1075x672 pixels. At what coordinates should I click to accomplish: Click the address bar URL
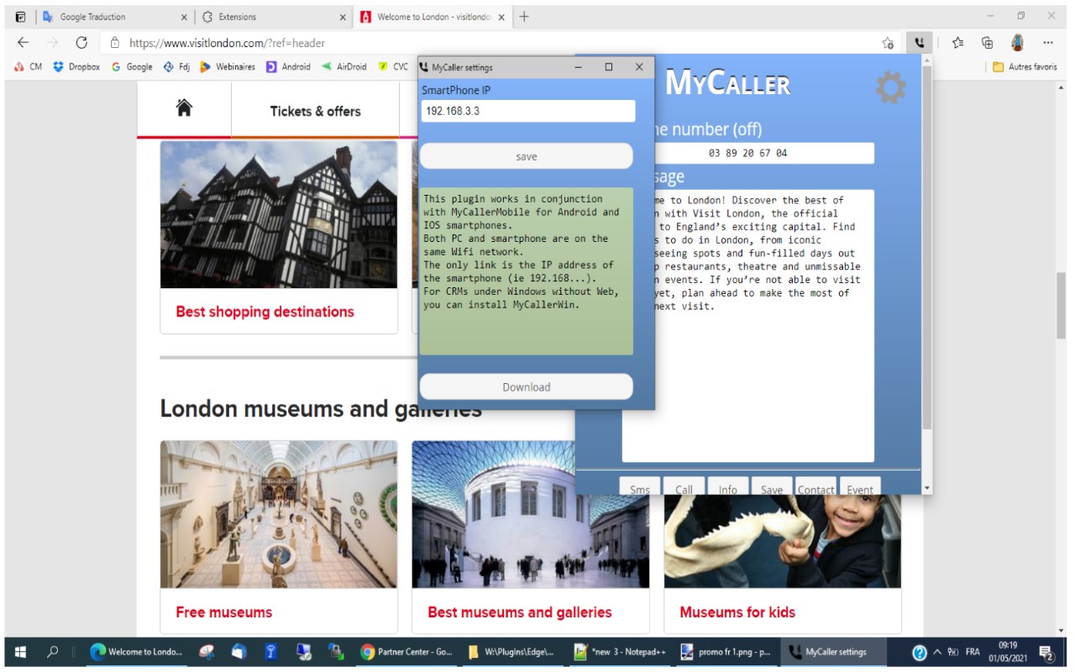tap(227, 43)
